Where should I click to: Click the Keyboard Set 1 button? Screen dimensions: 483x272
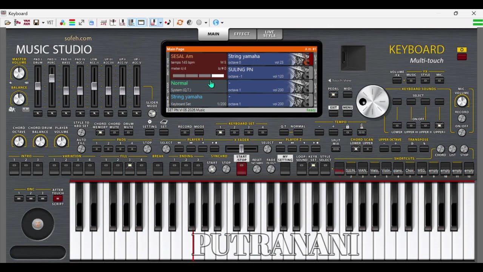(220, 133)
